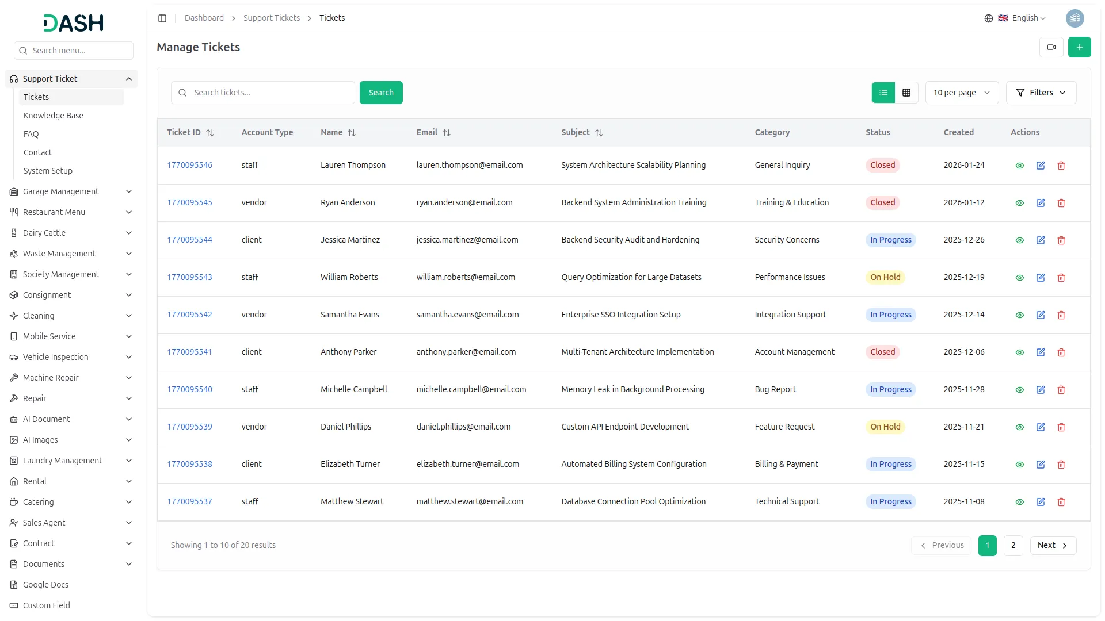Edit Ryan Anderson's ticket
Viewport: 1105px width, 621px height.
tap(1041, 203)
